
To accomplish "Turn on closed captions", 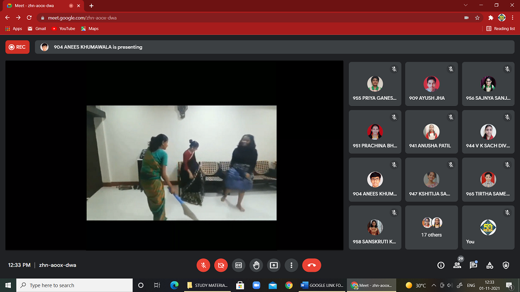I will 239,265.
